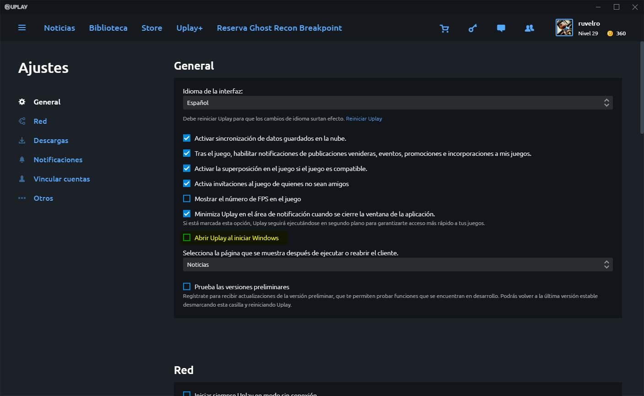Go to the Noticias tab
The height and width of the screenshot is (396, 644).
pos(60,28)
